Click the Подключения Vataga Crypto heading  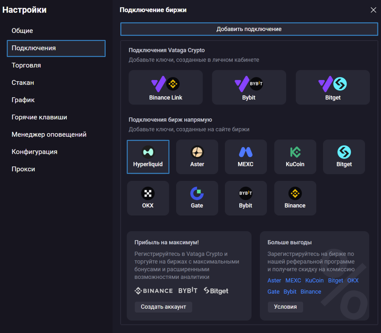pos(167,50)
